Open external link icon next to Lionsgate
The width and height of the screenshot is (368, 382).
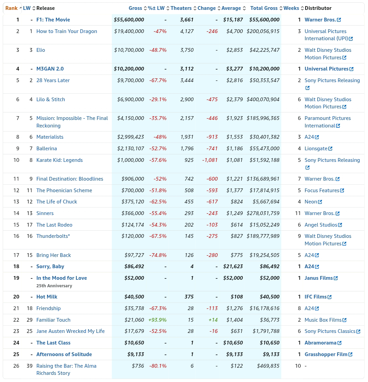(x=330, y=149)
